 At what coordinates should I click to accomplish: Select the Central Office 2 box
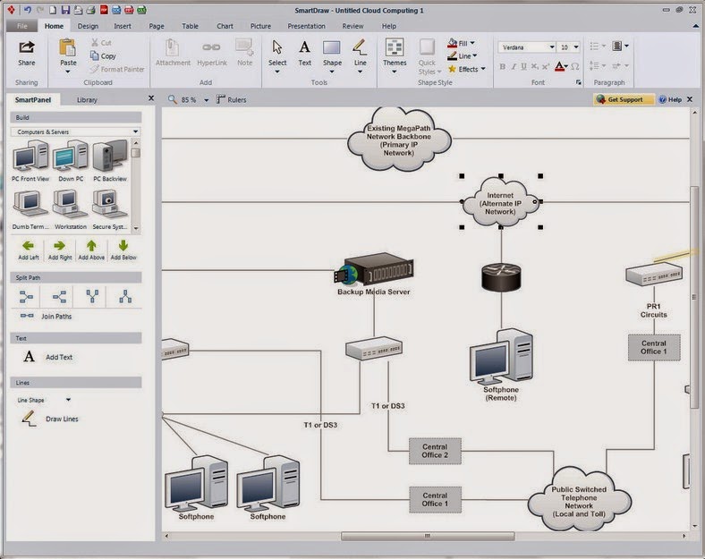435,451
